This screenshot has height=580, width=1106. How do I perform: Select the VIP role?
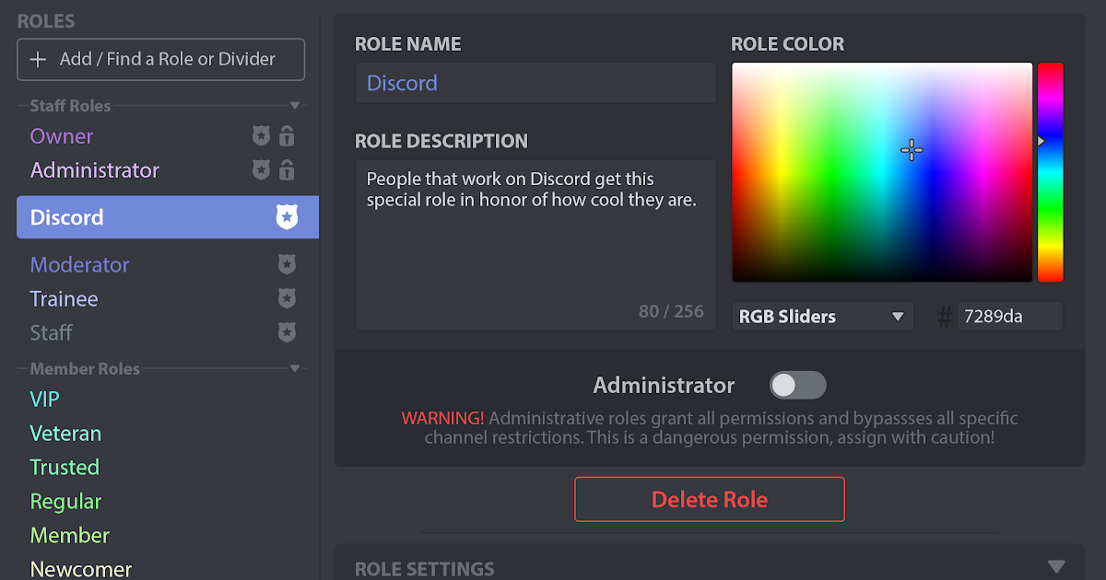click(44, 400)
